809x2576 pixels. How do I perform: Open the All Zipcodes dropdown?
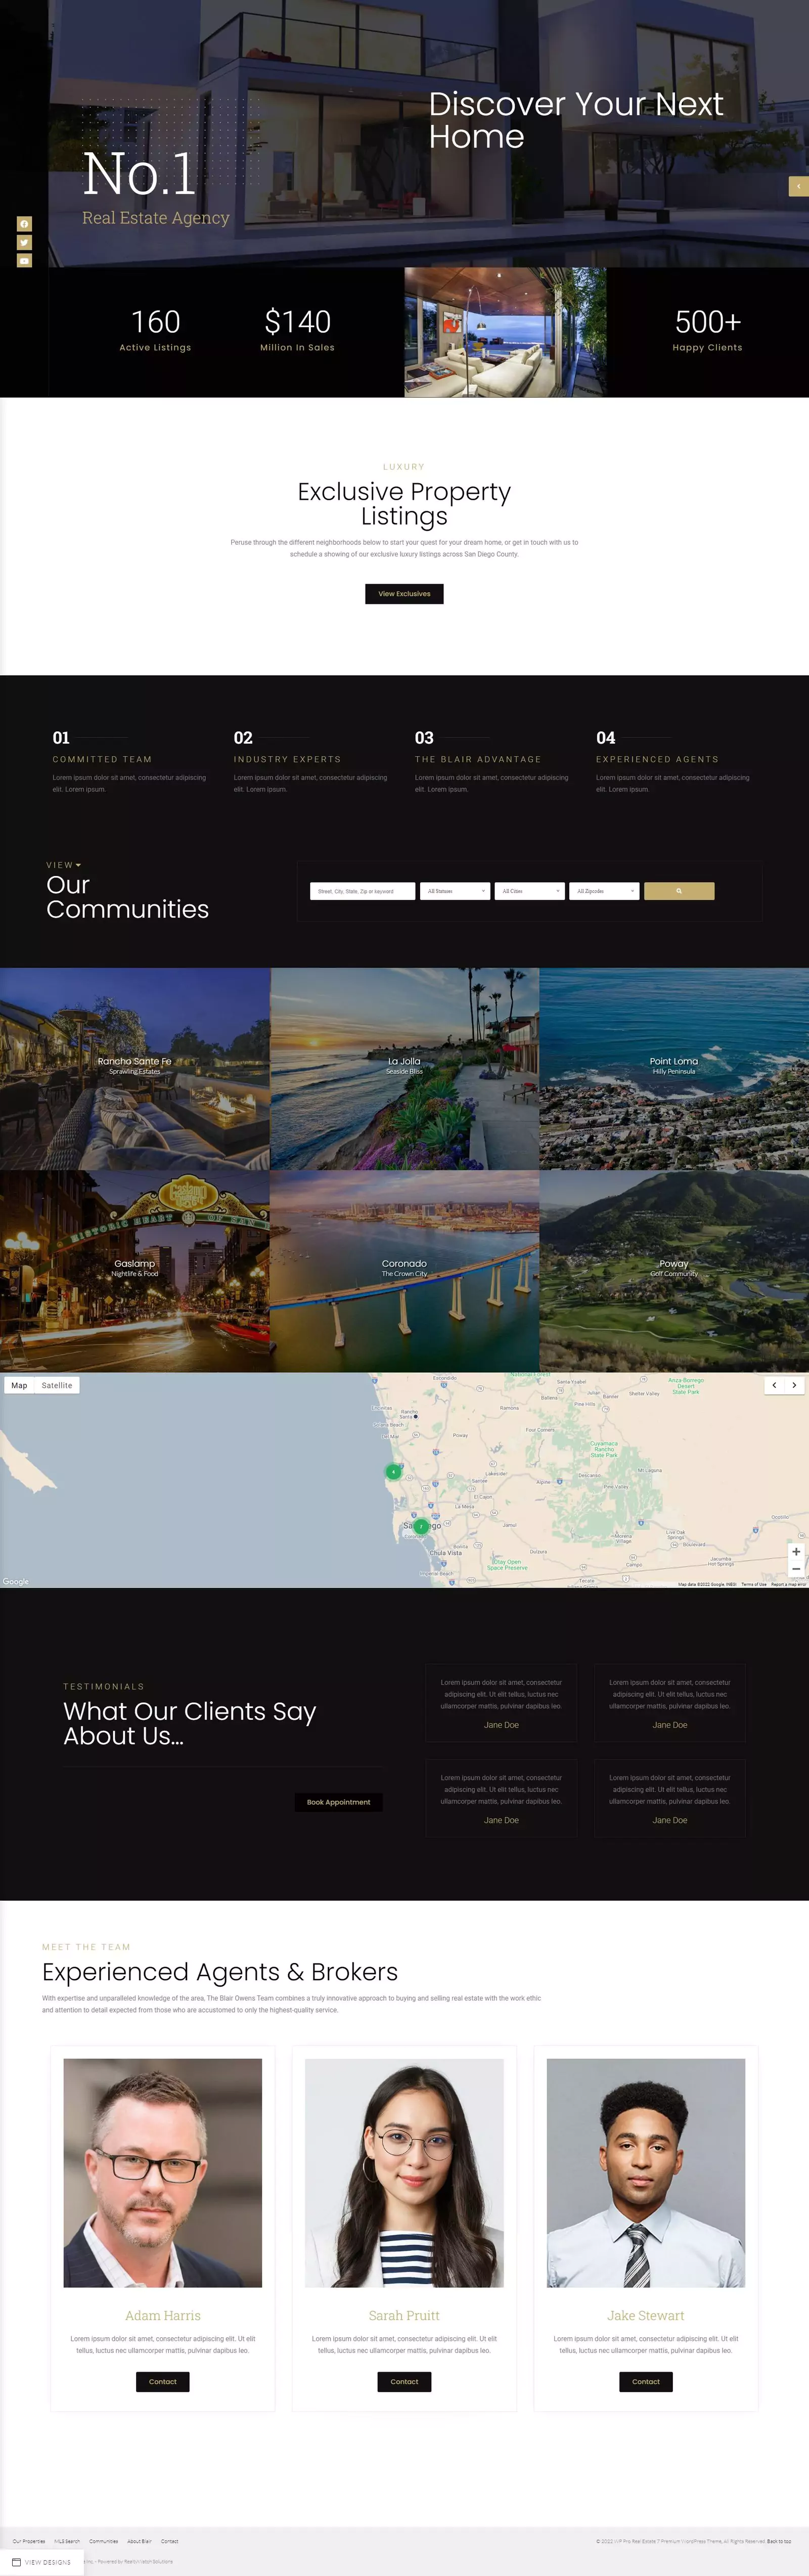[604, 891]
